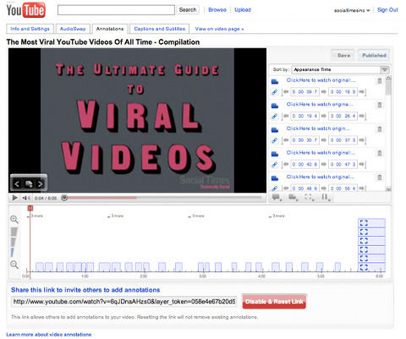Viewport: 406px width, 339px height.
Task: Click the Browse link
Action: click(x=217, y=10)
